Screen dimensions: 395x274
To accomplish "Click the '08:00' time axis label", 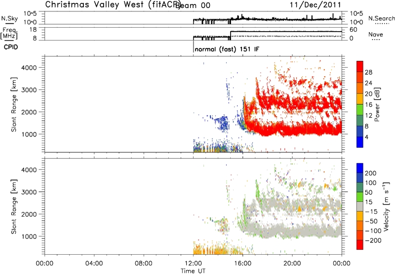I will (x=144, y=264).
